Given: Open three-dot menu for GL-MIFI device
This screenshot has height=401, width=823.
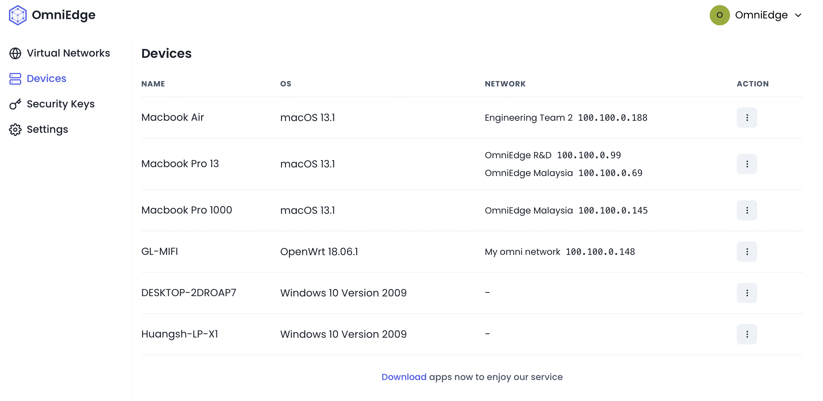Looking at the screenshot, I should coord(746,252).
